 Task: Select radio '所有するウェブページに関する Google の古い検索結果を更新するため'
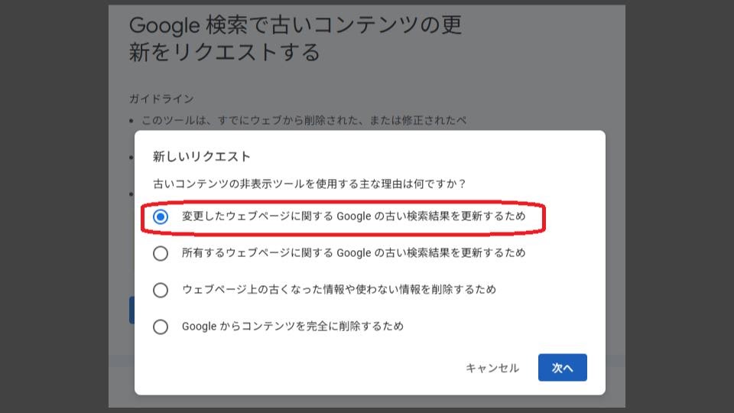[x=161, y=253]
